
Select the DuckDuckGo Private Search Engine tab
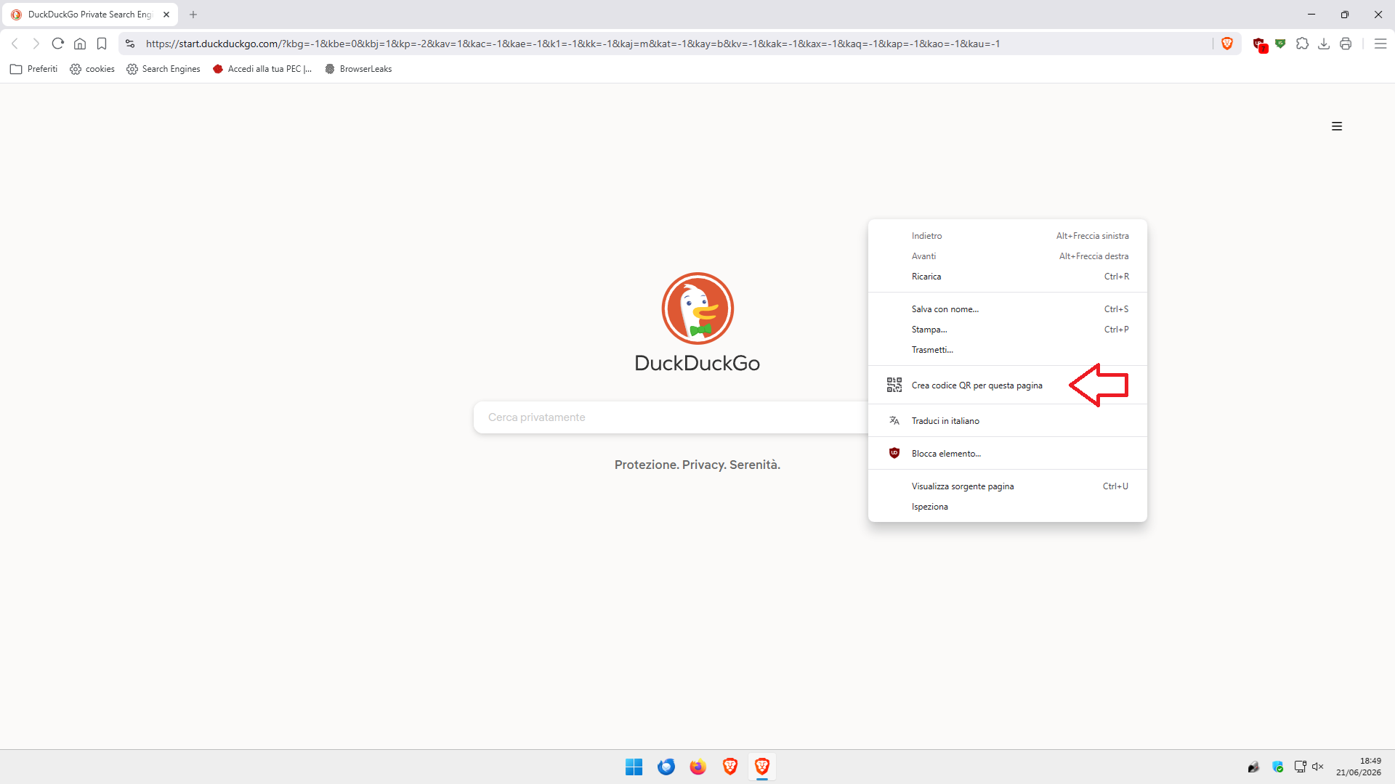[x=90, y=15]
